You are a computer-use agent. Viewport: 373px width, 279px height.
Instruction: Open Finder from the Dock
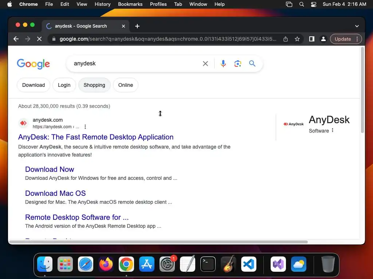(45, 264)
